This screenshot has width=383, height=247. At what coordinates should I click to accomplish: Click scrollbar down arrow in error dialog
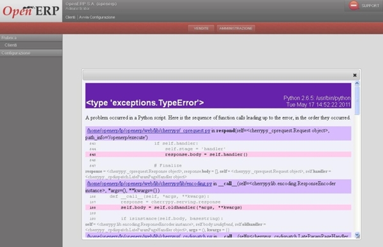(x=357, y=236)
